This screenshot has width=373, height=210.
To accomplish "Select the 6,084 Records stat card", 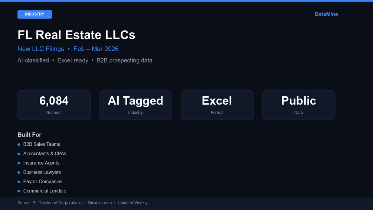I will point(54,105).
